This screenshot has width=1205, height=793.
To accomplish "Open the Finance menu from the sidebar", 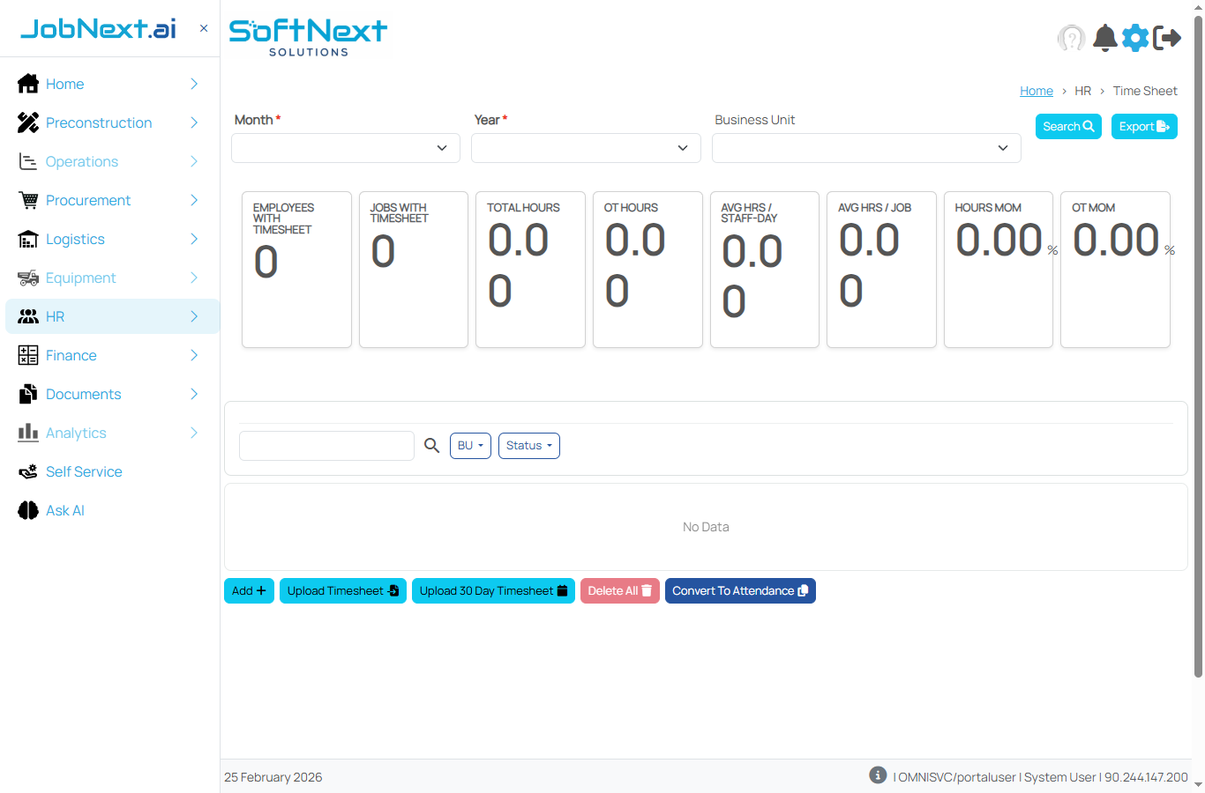I will (71, 355).
